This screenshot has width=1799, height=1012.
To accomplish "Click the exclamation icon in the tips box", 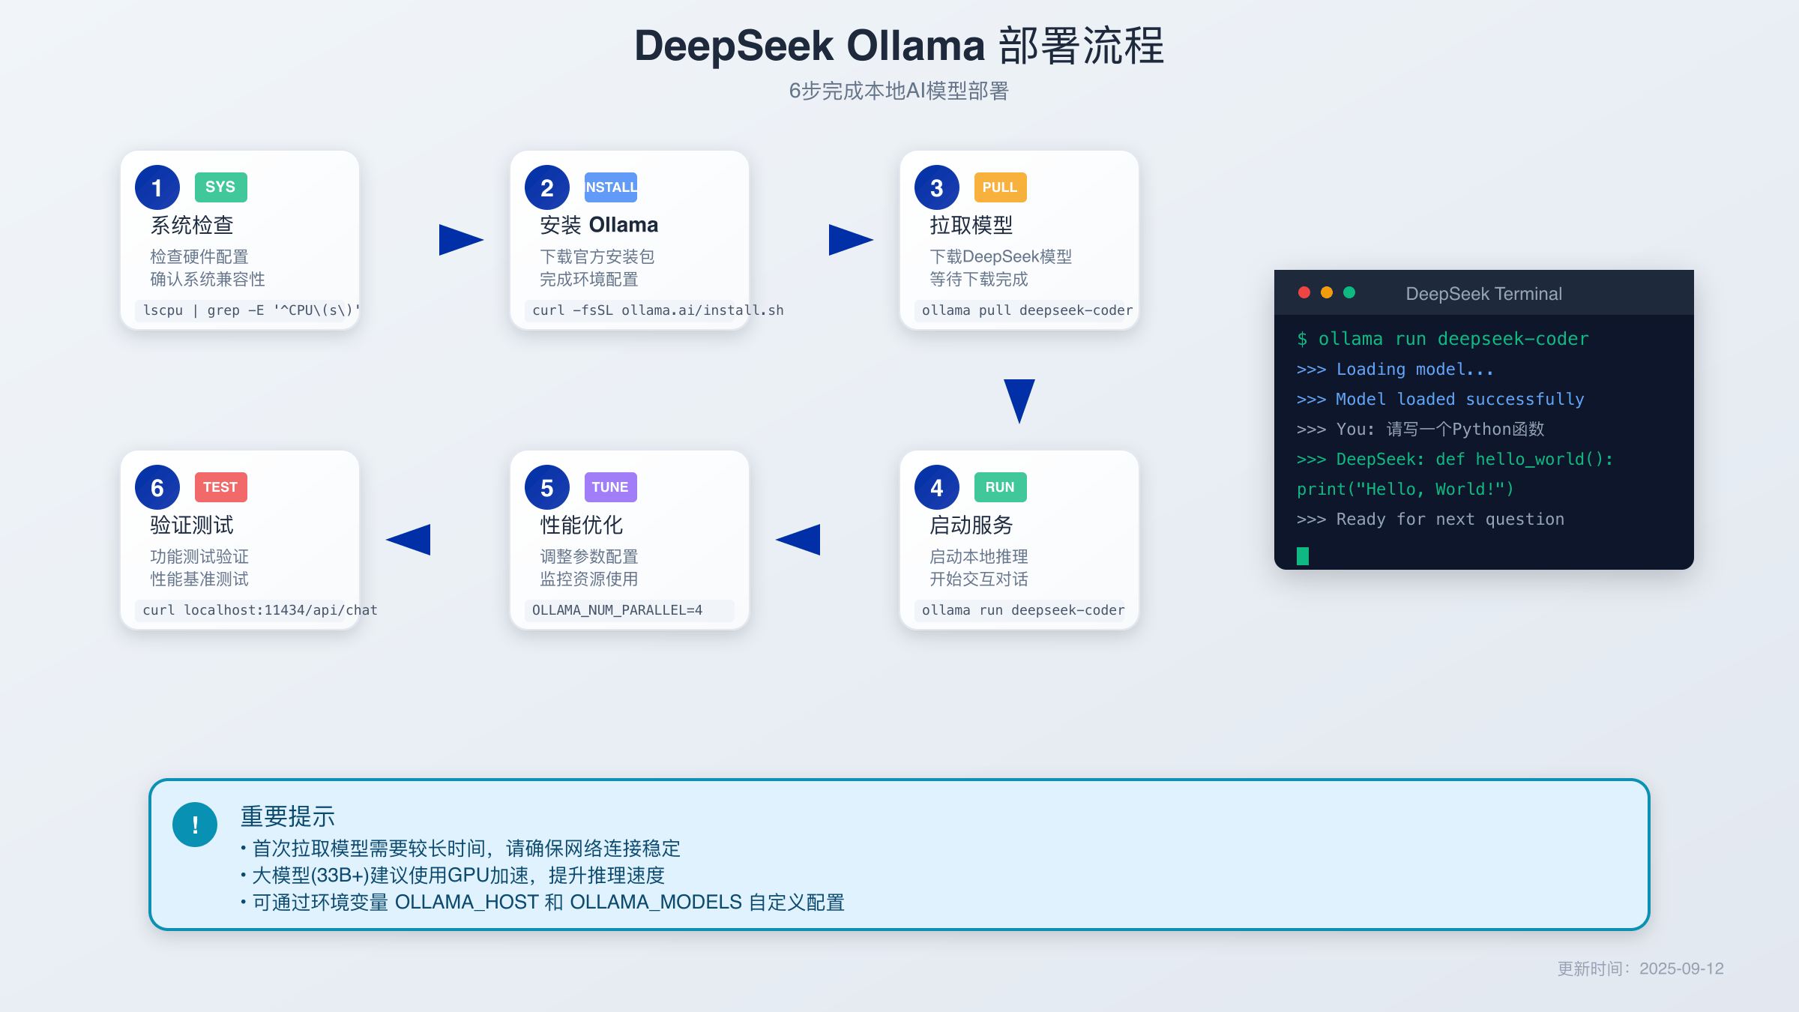I will pos(195,825).
